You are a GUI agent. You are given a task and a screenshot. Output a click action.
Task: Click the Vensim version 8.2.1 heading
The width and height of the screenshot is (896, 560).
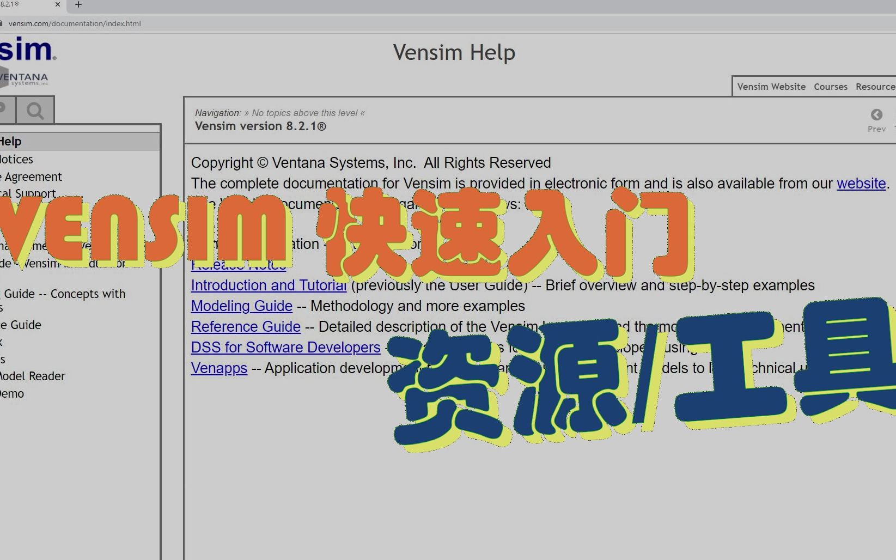click(x=260, y=126)
